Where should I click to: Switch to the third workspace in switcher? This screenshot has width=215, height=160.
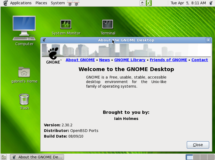(204, 157)
